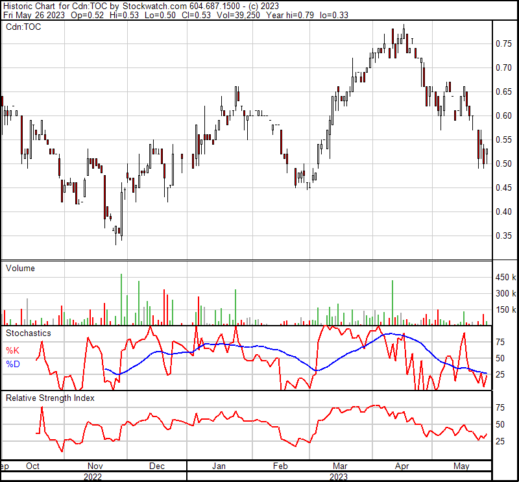The height and width of the screenshot is (482, 519).
Task: Click the Dec month label
Action: [157, 466]
